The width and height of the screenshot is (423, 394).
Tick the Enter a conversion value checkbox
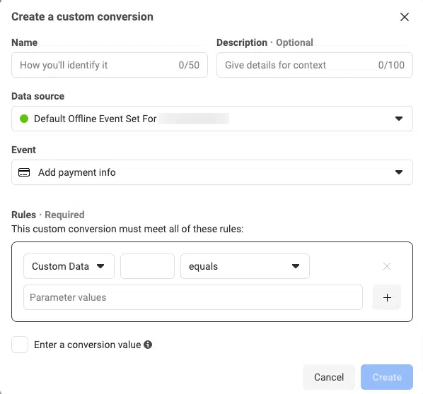coord(20,345)
